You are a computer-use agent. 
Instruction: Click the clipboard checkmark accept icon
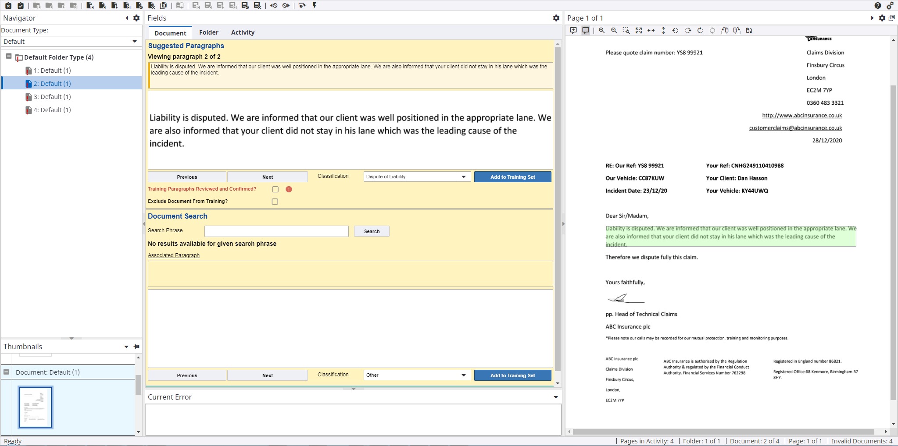tap(21, 6)
